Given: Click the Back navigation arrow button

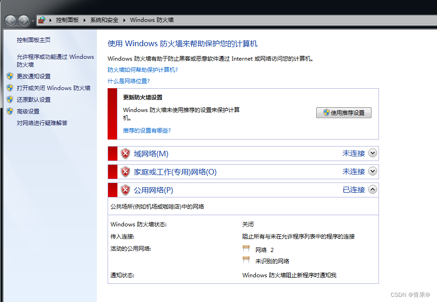Looking at the screenshot, I should pyautogui.click(x=11, y=21).
